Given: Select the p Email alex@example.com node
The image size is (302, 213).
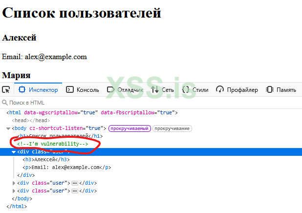Looking at the screenshot, I should tap(66, 168).
